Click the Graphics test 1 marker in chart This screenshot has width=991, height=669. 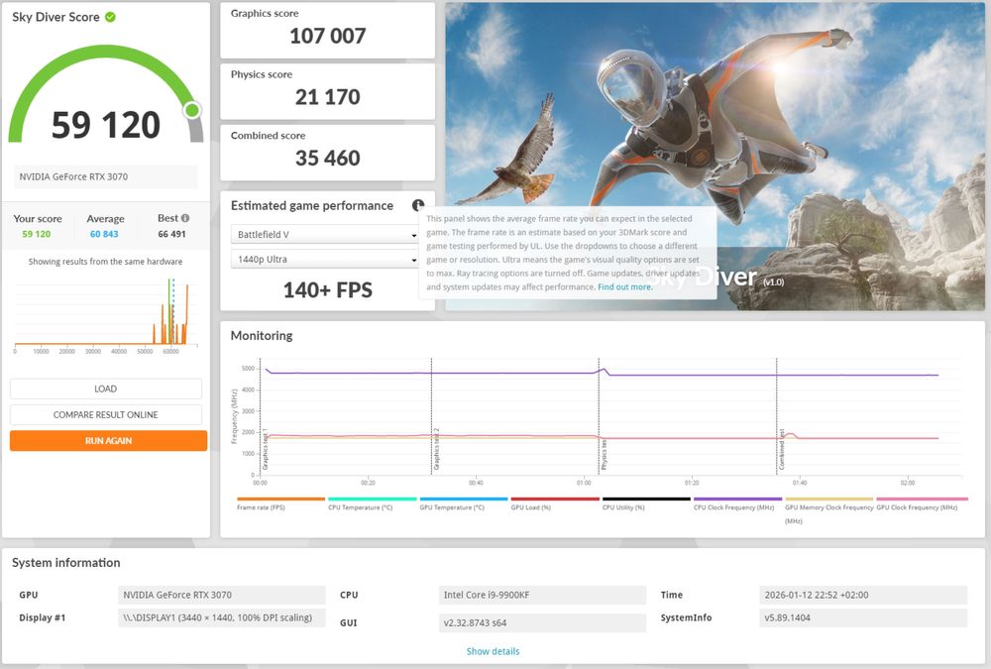pos(266,448)
